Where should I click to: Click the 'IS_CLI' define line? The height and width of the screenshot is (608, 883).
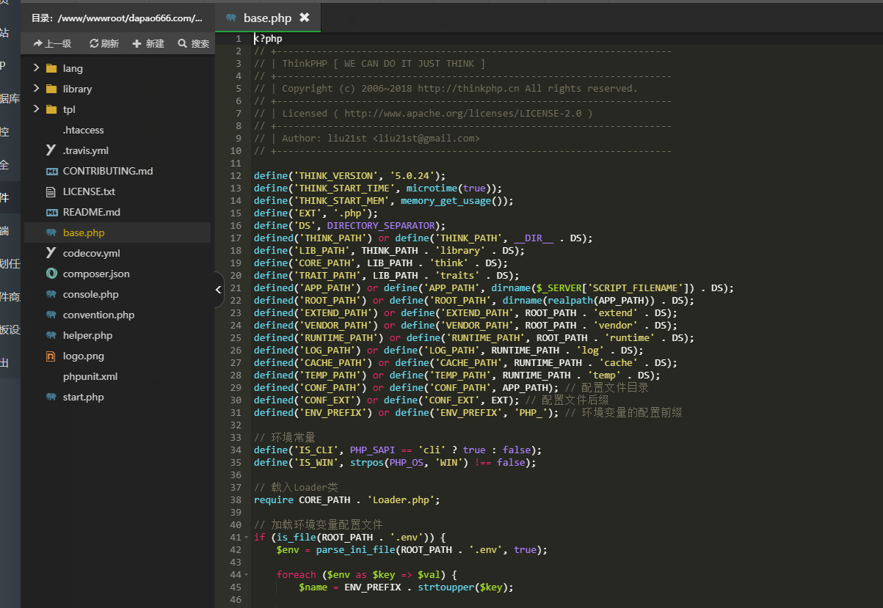tap(397, 450)
